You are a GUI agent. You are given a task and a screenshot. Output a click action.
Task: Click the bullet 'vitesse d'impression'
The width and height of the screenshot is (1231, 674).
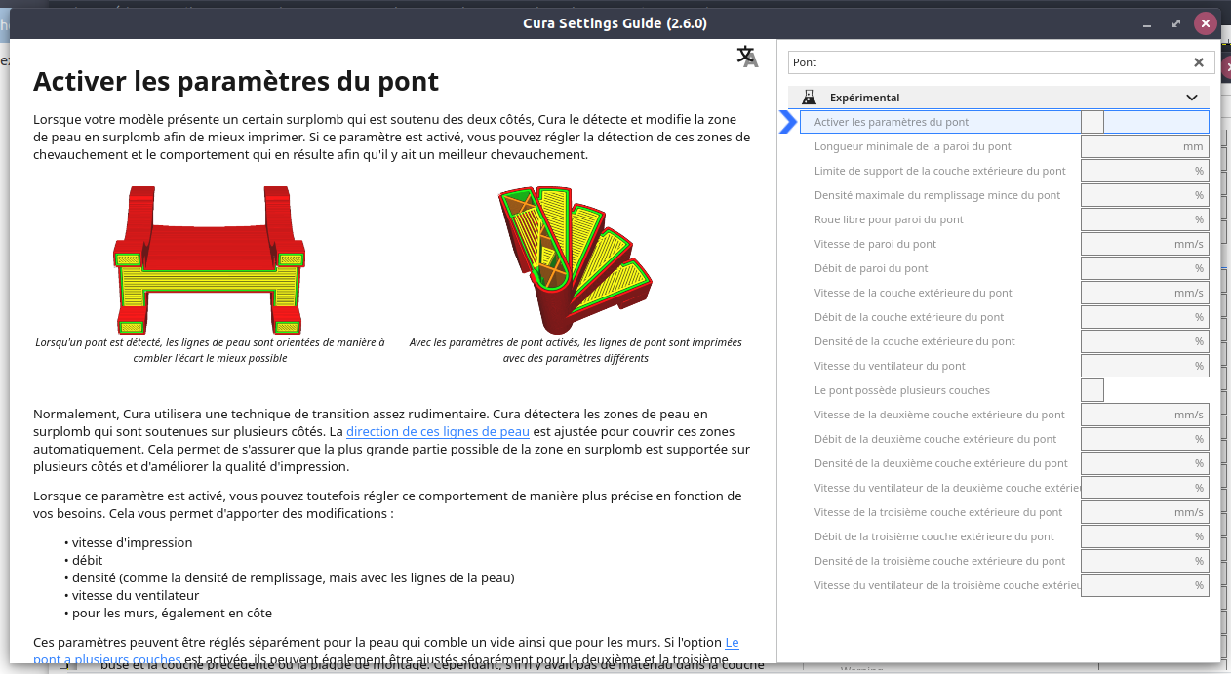pos(133,542)
